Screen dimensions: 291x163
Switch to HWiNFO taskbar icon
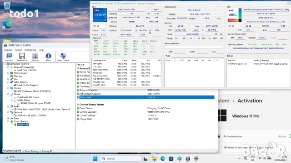pos(188,158)
